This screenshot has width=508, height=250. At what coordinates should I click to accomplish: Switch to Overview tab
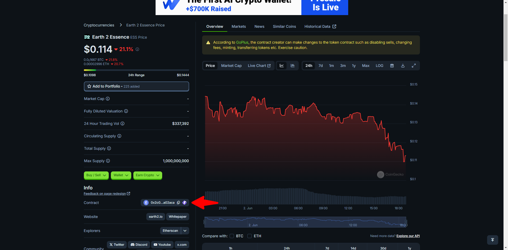click(215, 26)
